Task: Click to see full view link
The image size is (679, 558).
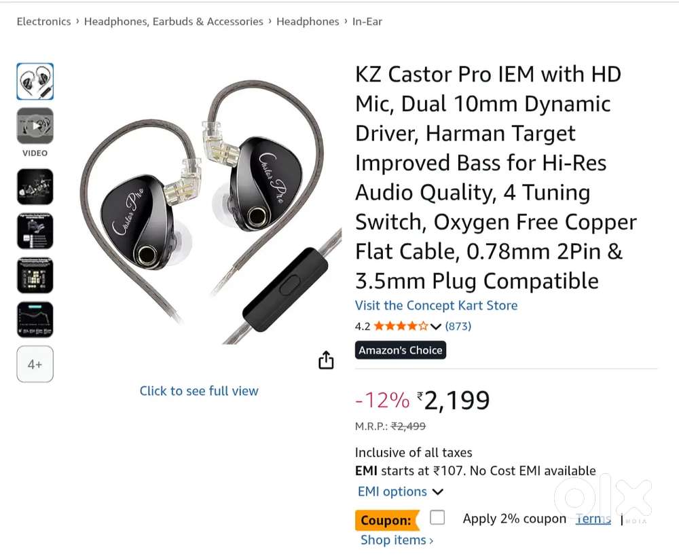Action: click(x=199, y=391)
